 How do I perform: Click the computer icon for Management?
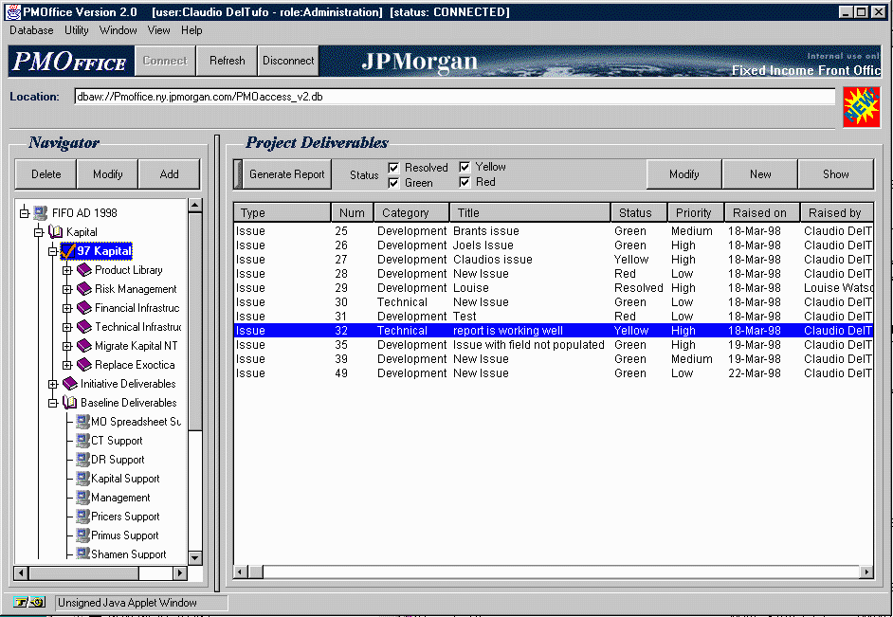pyautogui.click(x=83, y=497)
